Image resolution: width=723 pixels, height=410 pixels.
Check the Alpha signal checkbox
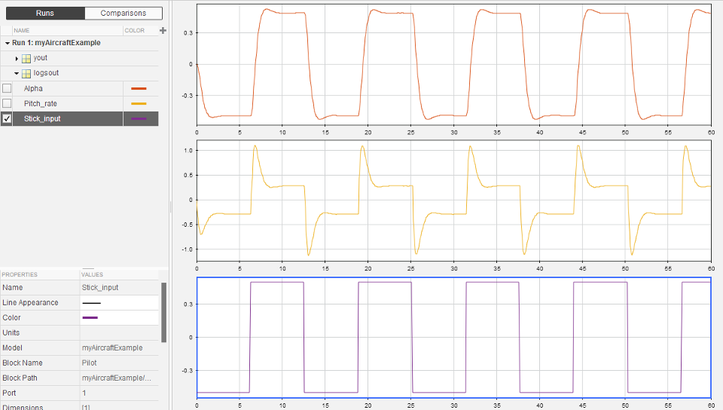7,89
